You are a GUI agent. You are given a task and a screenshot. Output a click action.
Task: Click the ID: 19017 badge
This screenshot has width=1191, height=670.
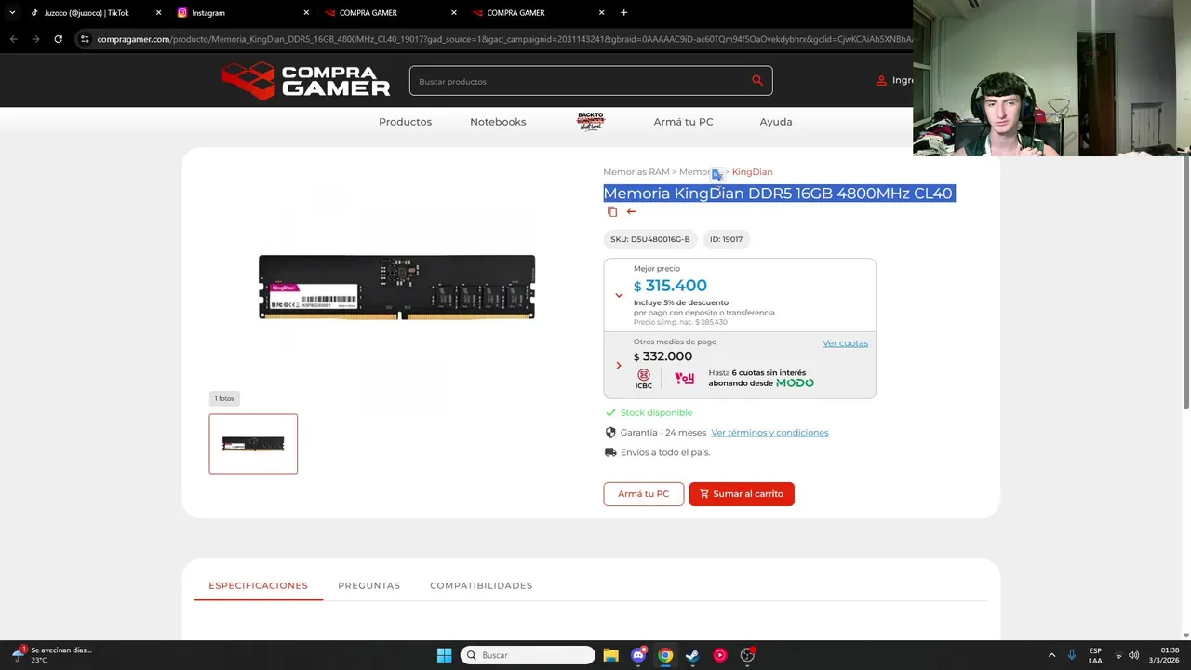(726, 239)
